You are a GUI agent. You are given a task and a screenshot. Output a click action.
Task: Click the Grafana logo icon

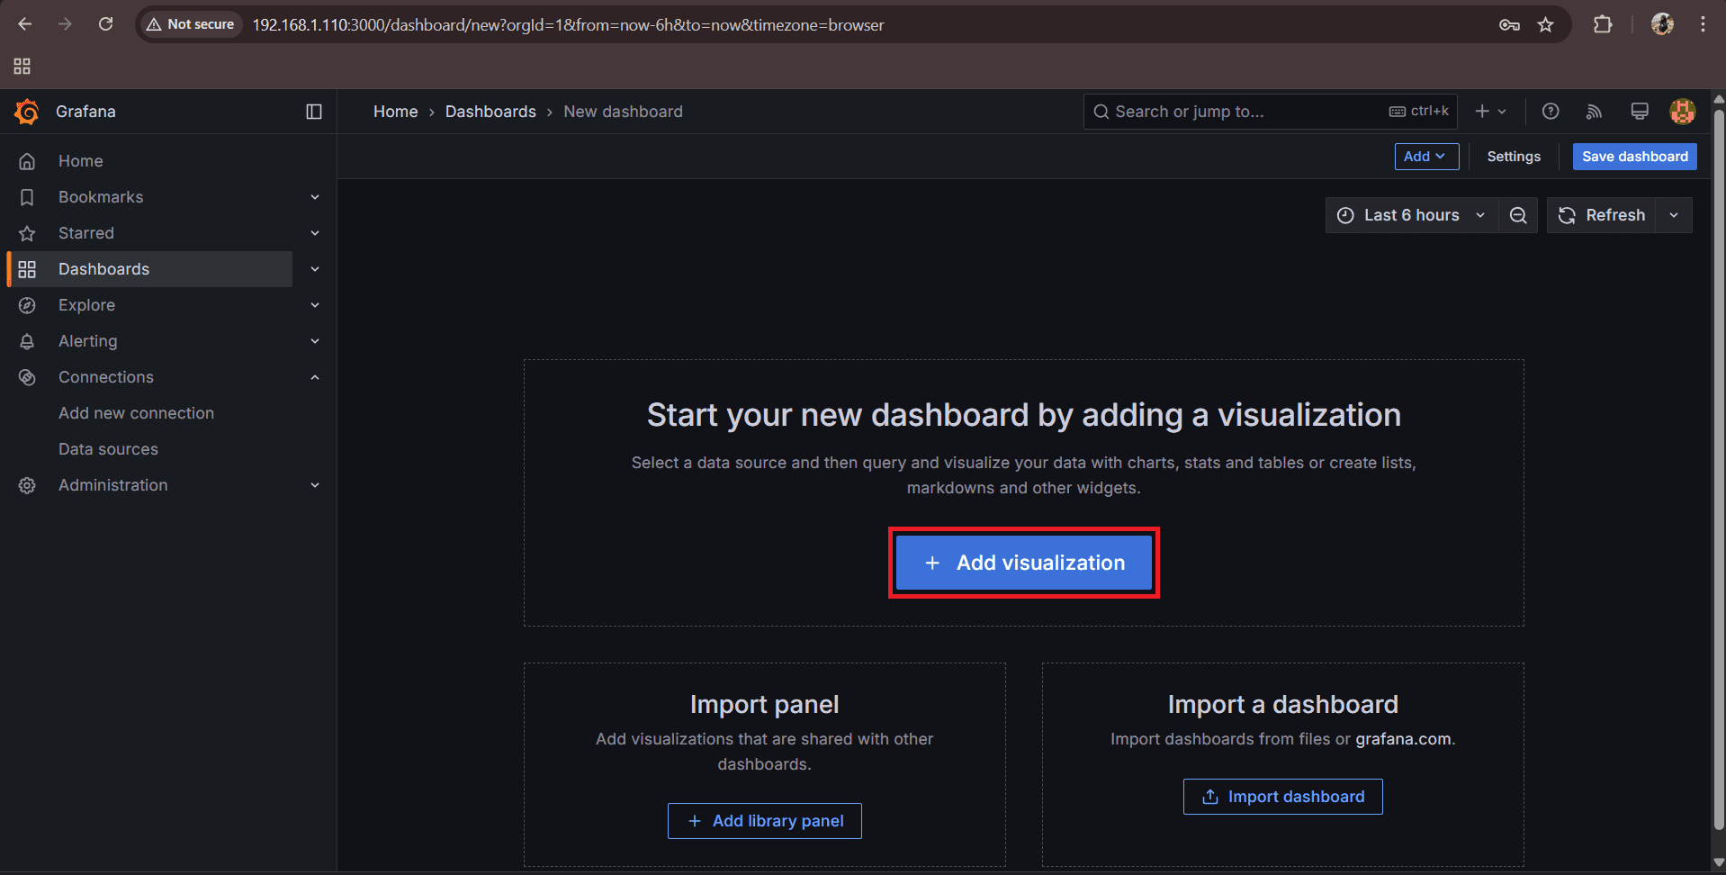[27, 112]
